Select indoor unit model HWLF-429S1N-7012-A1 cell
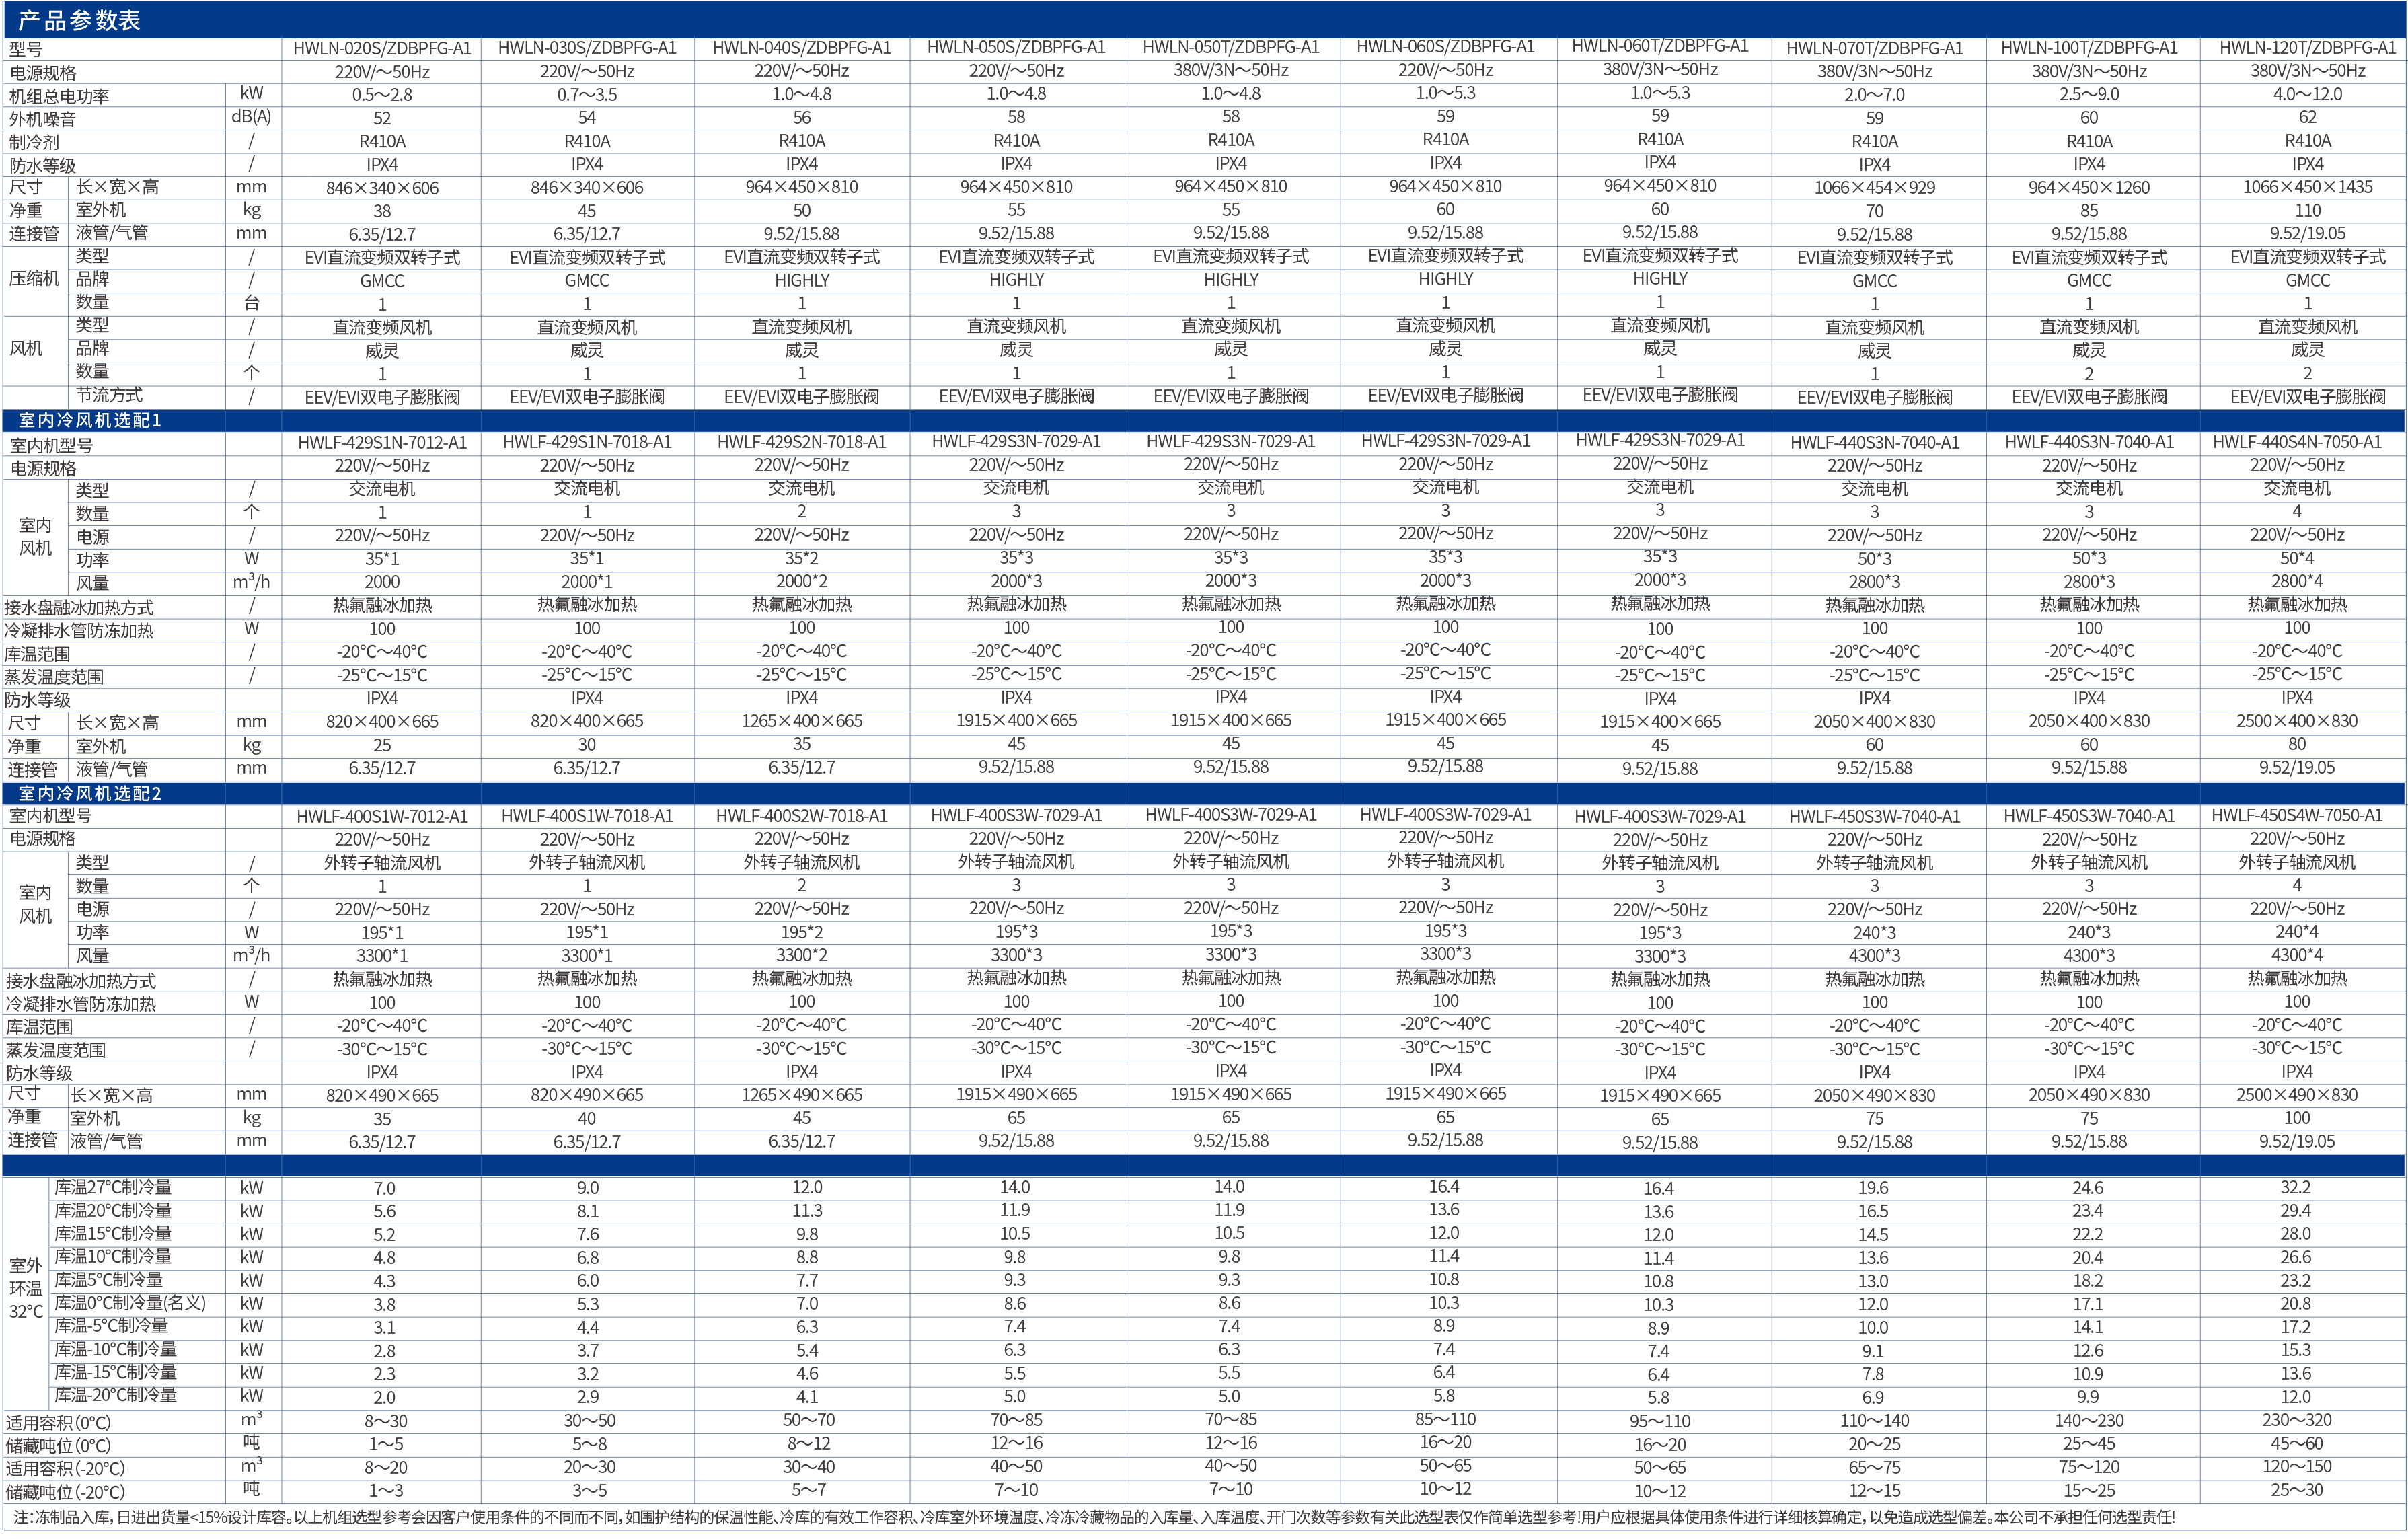Image resolution: width=2408 pixels, height=1539 pixels. click(x=382, y=442)
